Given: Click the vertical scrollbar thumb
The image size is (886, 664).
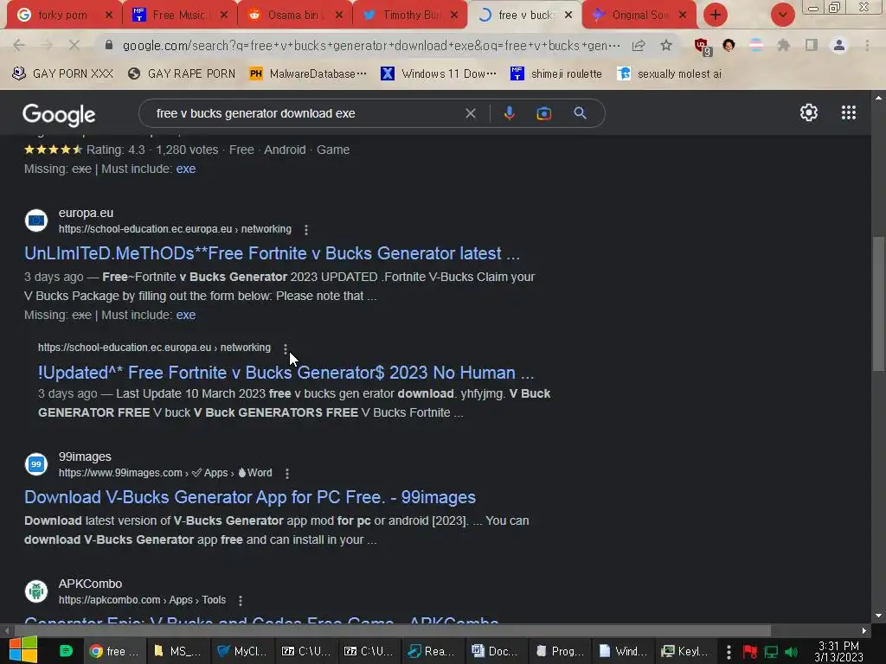Looking at the screenshot, I should (x=878, y=303).
